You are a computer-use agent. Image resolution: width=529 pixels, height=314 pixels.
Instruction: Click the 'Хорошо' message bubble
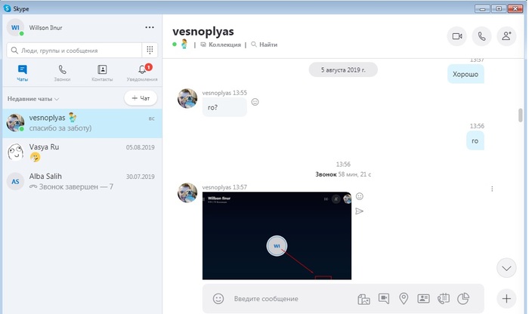[466, 74]
